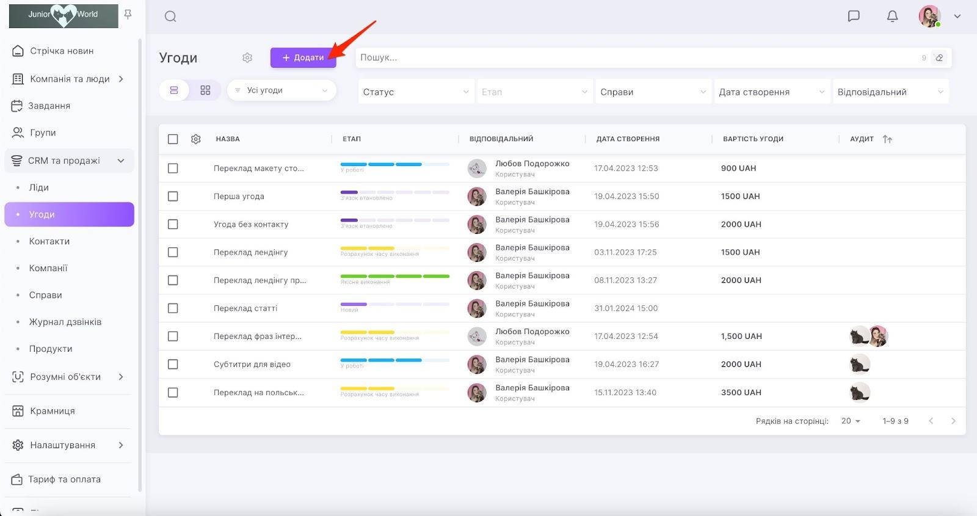This screenshot has width=977, height=516.
Task: Click the pin icon beside the logo
Action: 128,14
